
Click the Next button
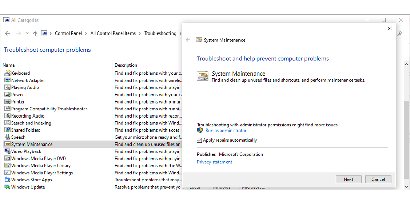coord(348,179)
